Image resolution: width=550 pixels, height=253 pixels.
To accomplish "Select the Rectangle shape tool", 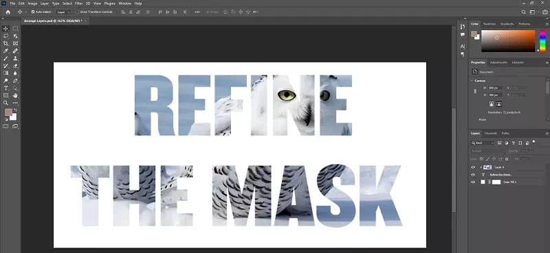I will (x=5, y=95).
